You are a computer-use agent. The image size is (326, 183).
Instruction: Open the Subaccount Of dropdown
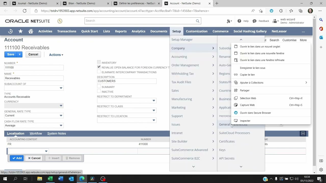click(x=61, y=88)
